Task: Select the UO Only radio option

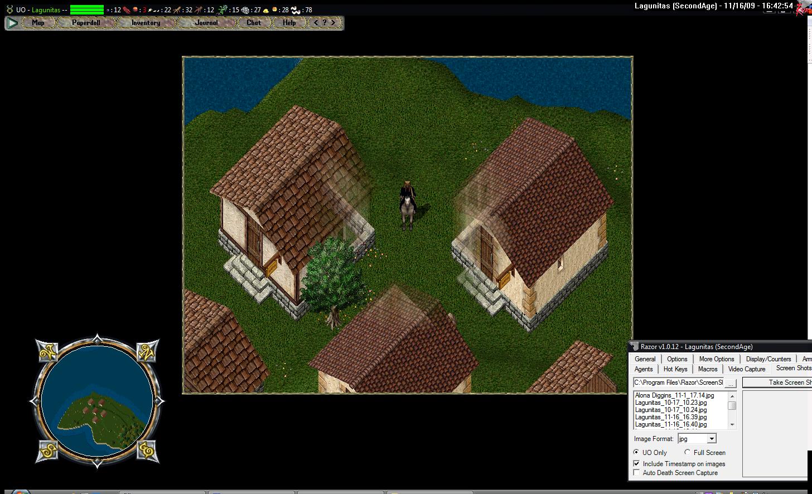Action: 636,452
